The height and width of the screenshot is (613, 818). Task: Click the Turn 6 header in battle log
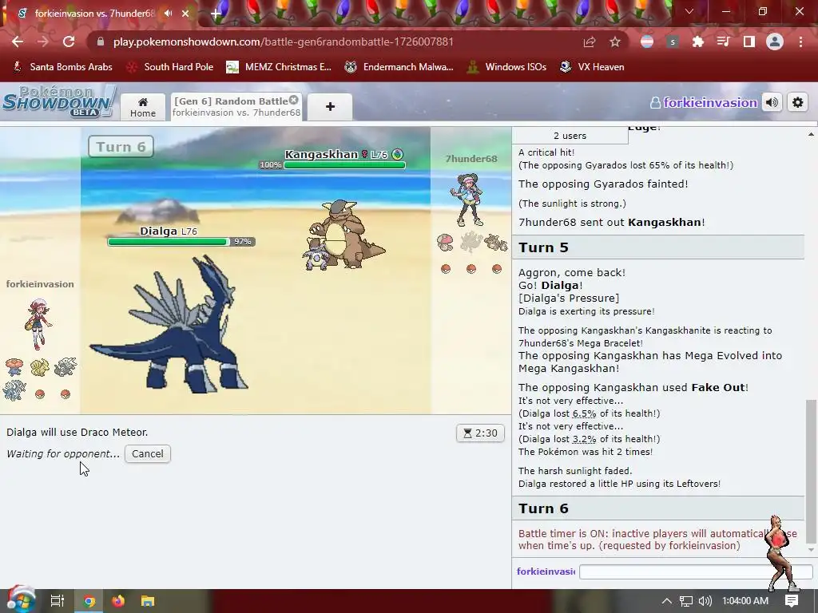point(658,508)
